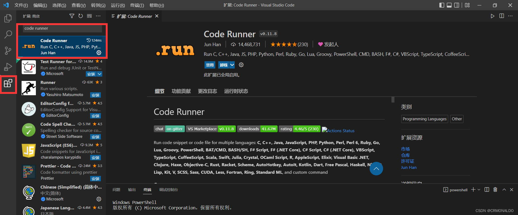This screenshot has width=518, height=215.
Task: Open uninstall button dropdown arrow
Action: (232, 65)
